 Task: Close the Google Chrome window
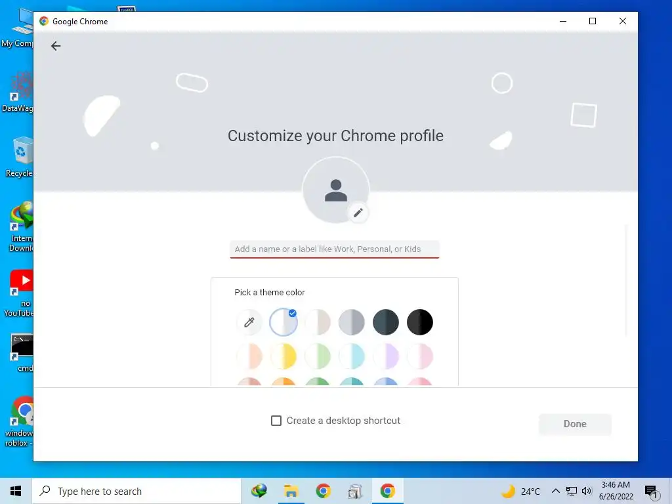click(x=623, y=21)
